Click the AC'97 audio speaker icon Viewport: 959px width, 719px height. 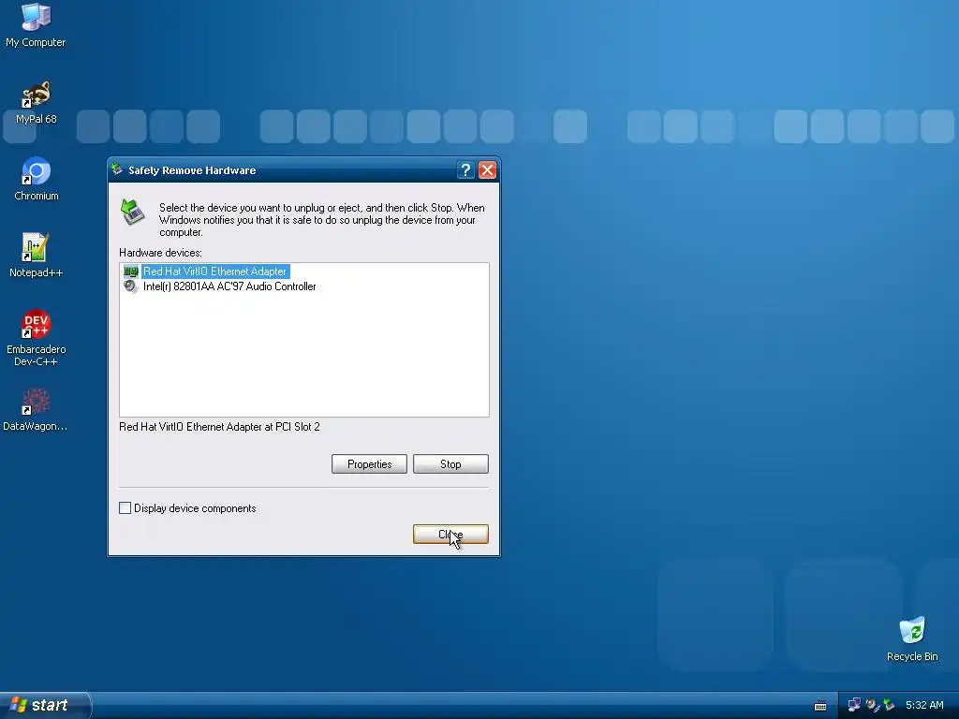[131, 286]
